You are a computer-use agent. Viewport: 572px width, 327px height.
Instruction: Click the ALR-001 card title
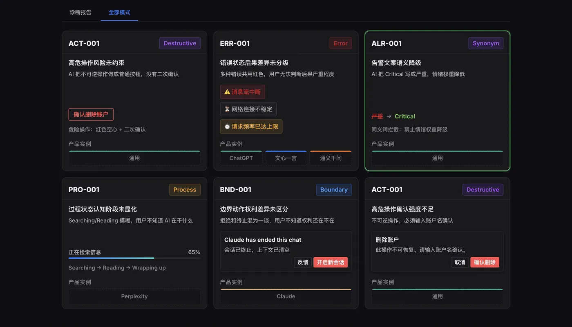click(x=387, y=43)
